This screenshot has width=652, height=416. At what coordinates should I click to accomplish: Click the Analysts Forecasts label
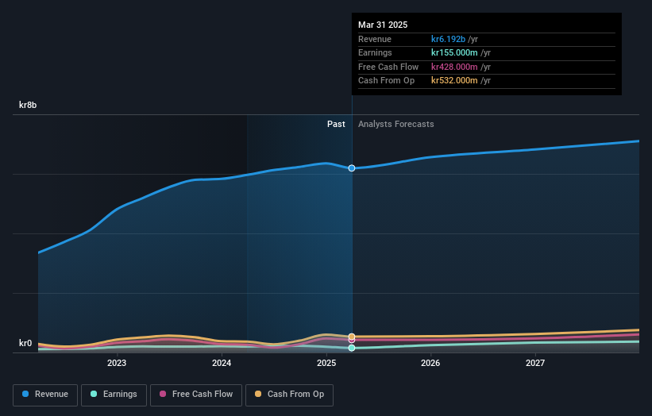click(x=395, y=124)
